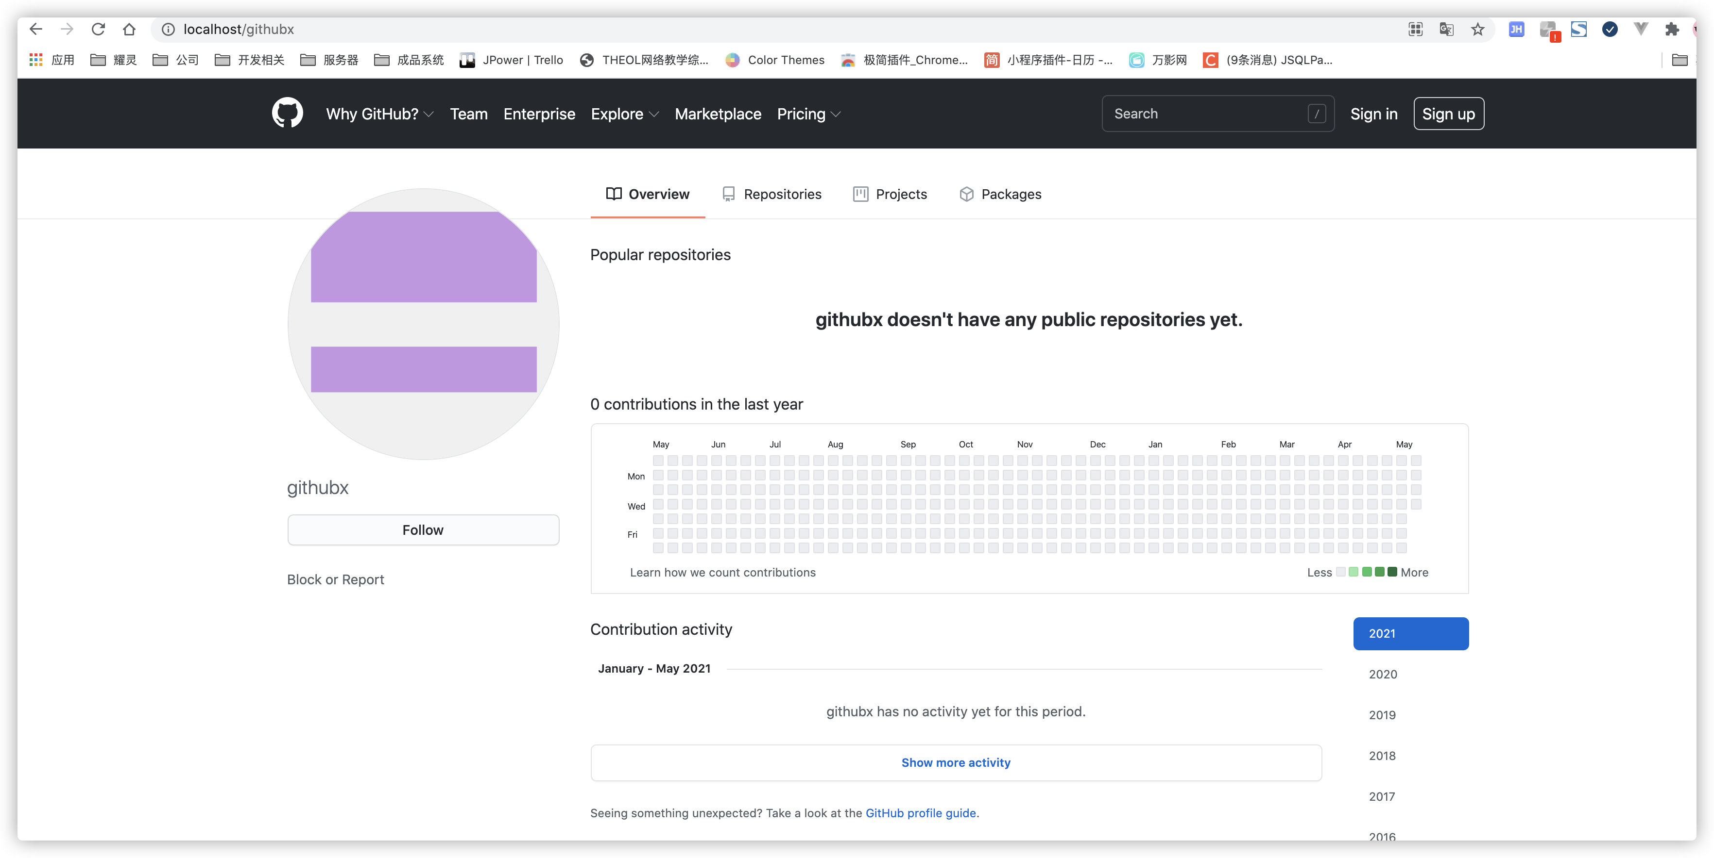Open the GitHub profile guide link
Screen dimensions: 1714x858
pos(921,813)
